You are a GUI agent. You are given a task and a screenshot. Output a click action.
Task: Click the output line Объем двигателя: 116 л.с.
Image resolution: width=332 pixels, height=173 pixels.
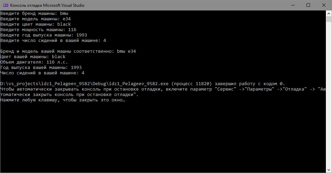[34, 62]
